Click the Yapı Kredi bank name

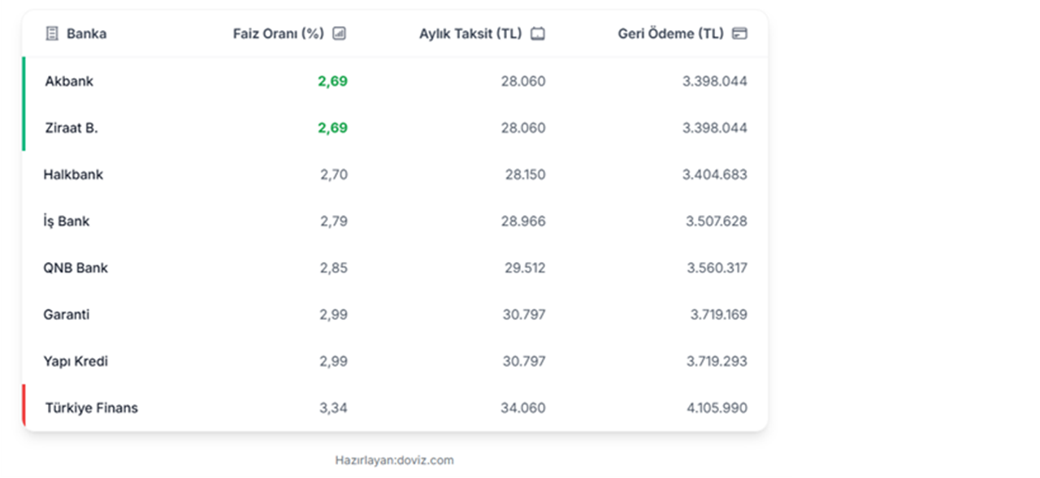pyautogui.click(x=76, y=361)
